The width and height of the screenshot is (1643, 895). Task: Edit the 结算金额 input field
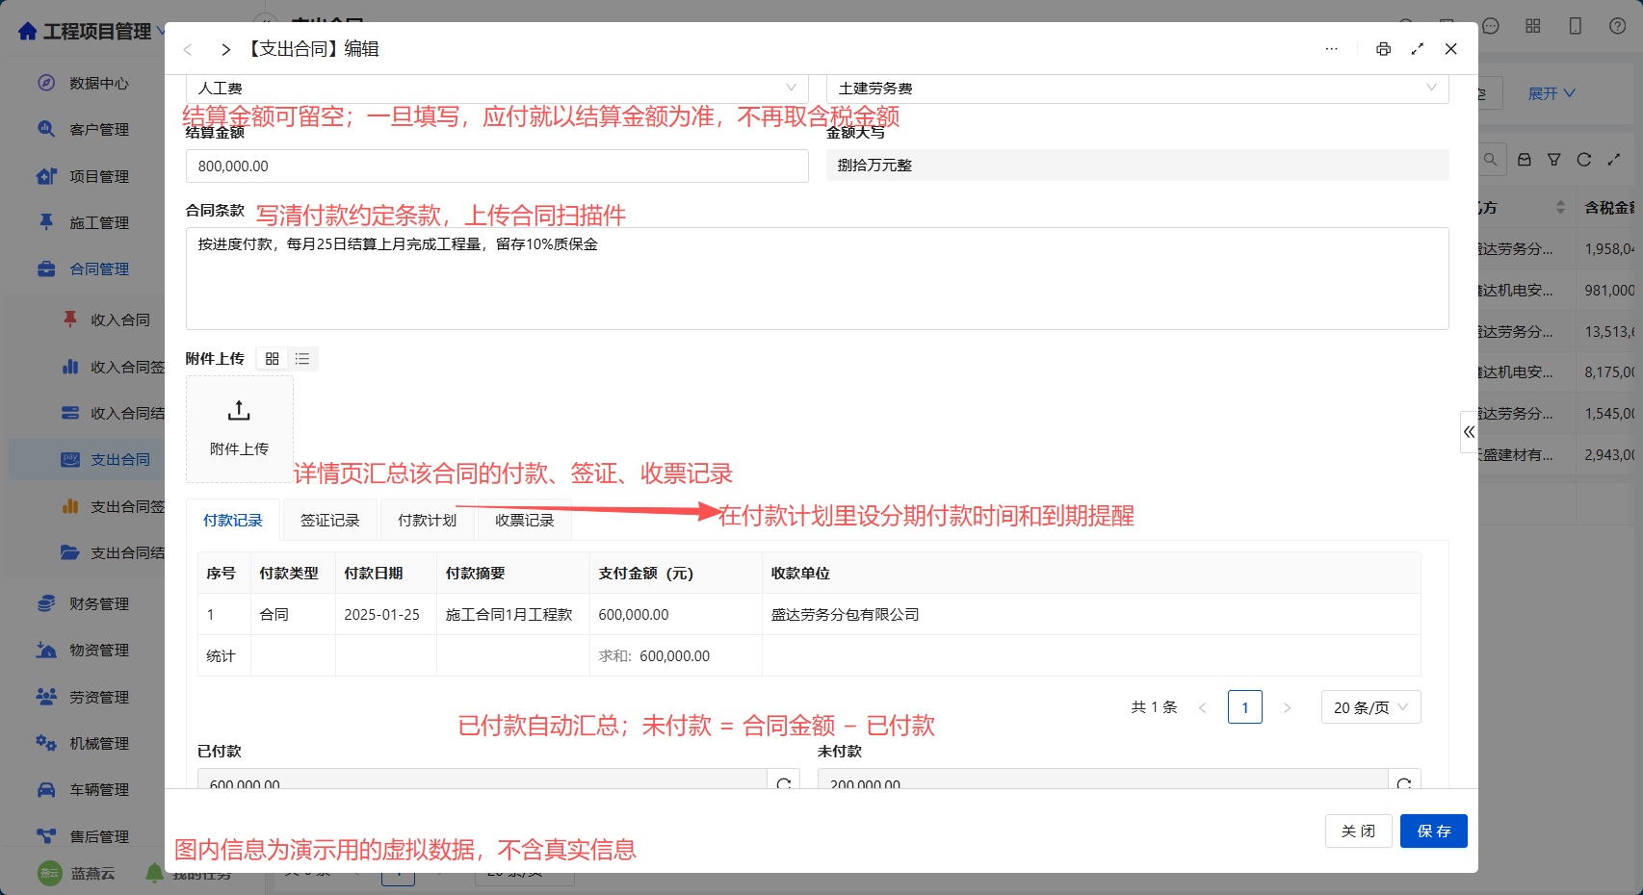(497, 166)
